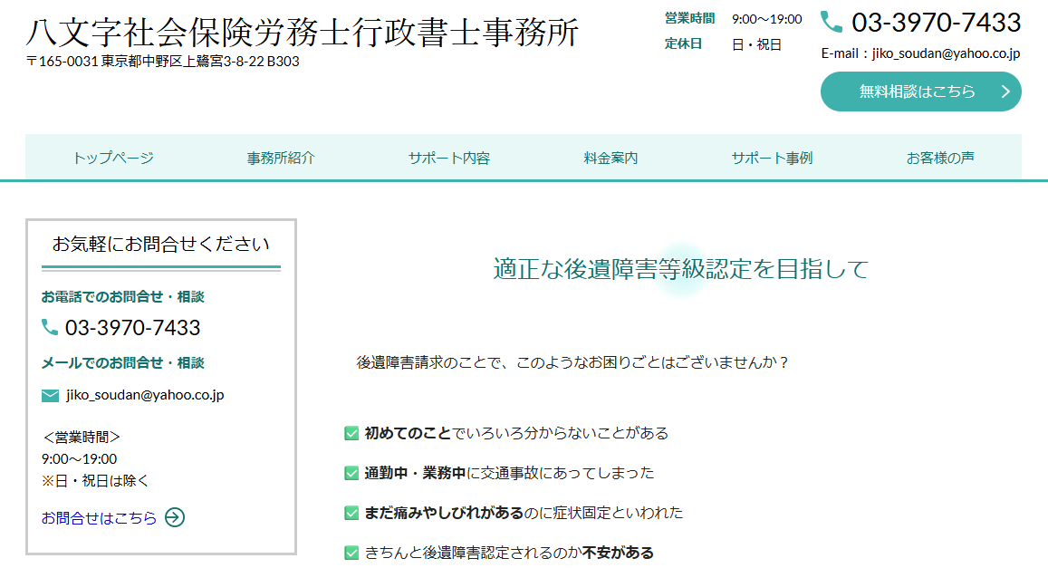View お客様の声 from the navigation
1048x568 pixels.
[940, 158]
